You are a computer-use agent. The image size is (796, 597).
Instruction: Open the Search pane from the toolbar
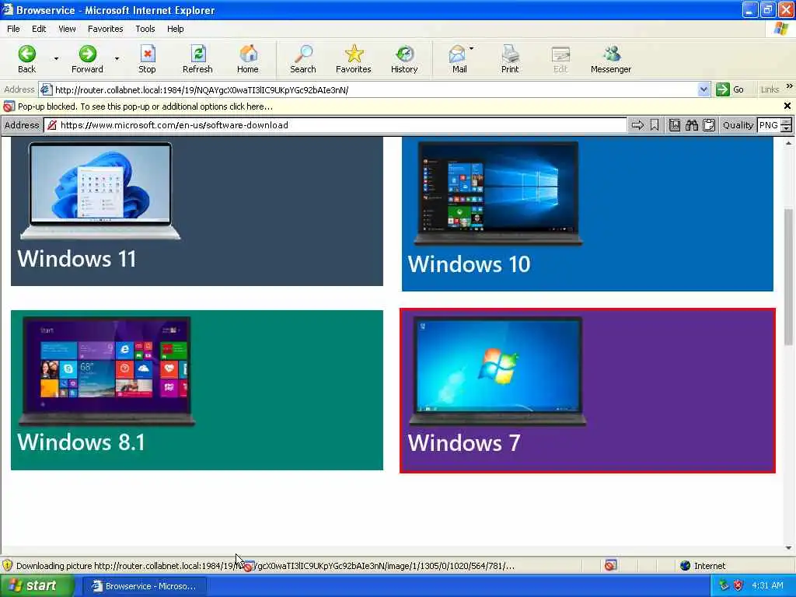(x=303, y=59)
